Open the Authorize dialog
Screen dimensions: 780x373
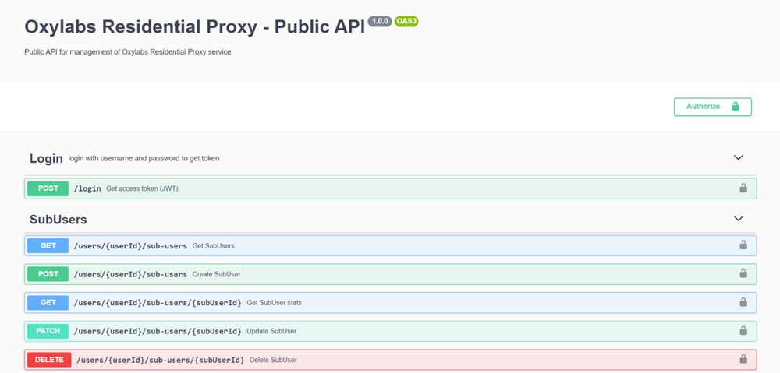(x=712, y=107)
